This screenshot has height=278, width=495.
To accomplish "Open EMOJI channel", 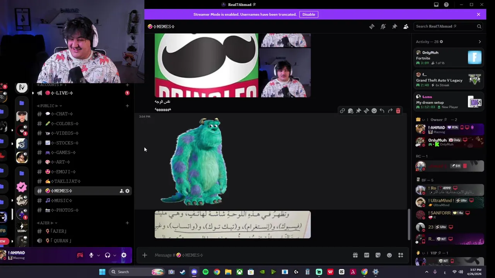I will point(83,172).
